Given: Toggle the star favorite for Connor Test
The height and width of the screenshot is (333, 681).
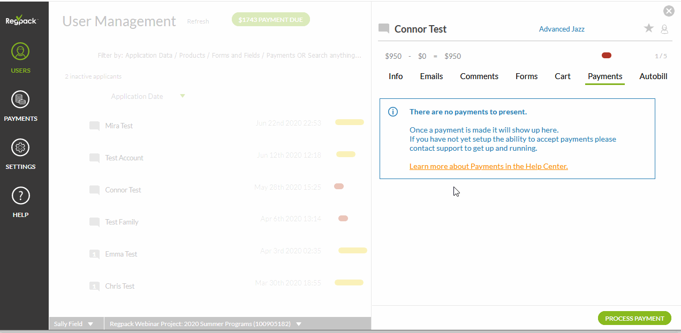Looking at the screenshot, I should point(648,29).
